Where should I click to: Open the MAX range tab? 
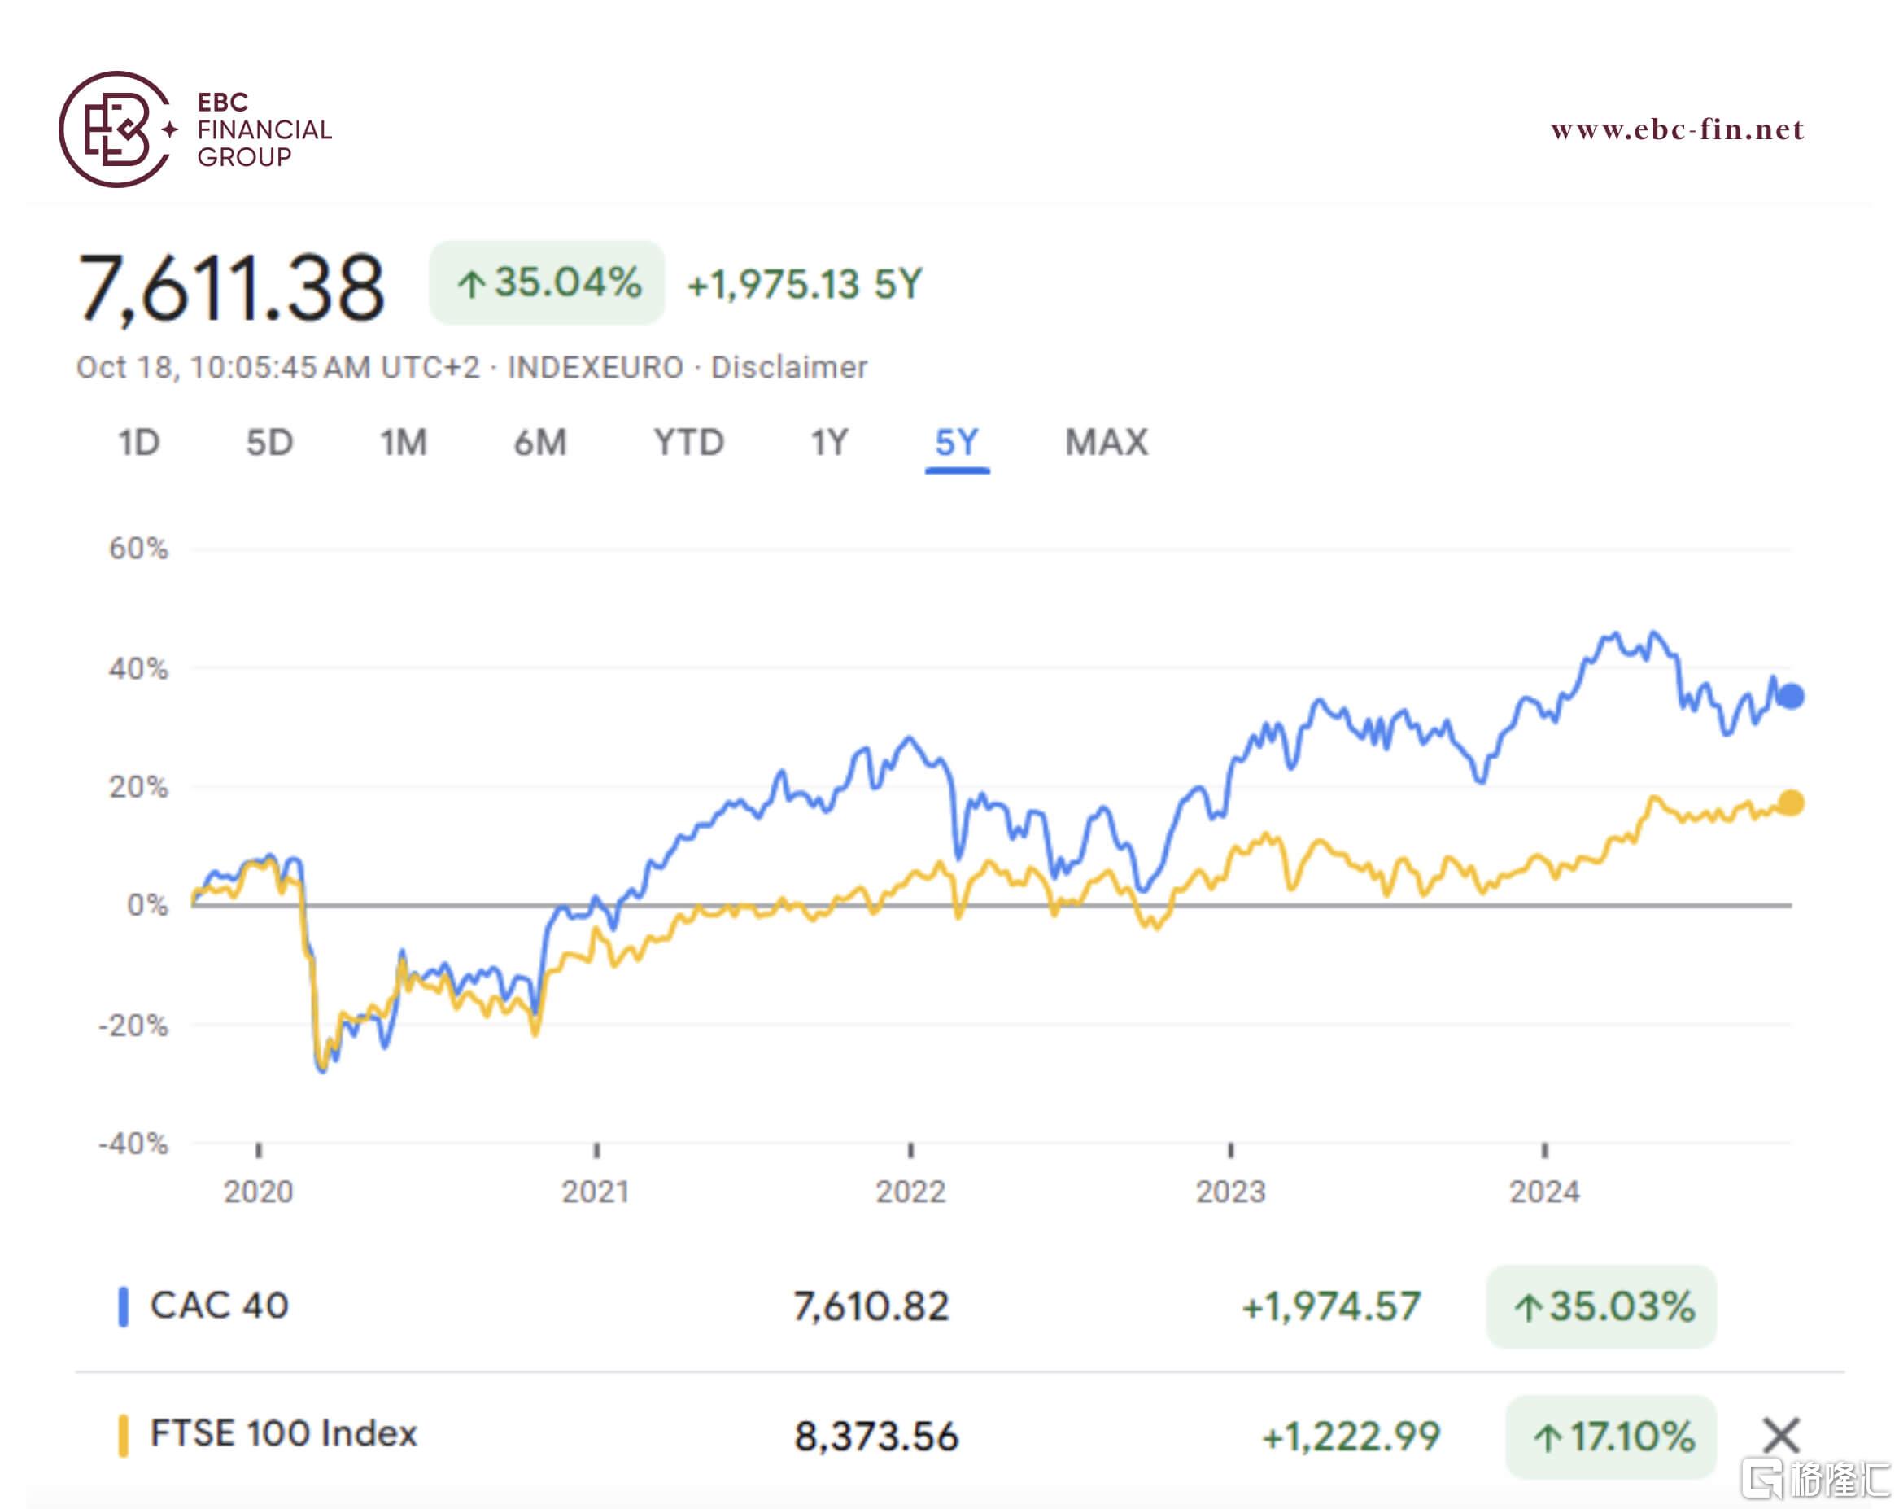click(x=1107, y=442)
